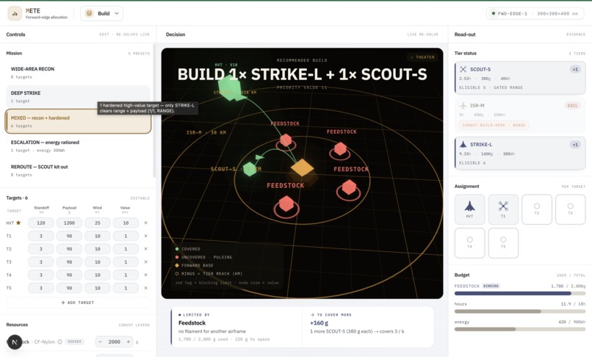Edit the T2 payload field
The width and height of the screenshot is (592, 357).
point(69,249)
